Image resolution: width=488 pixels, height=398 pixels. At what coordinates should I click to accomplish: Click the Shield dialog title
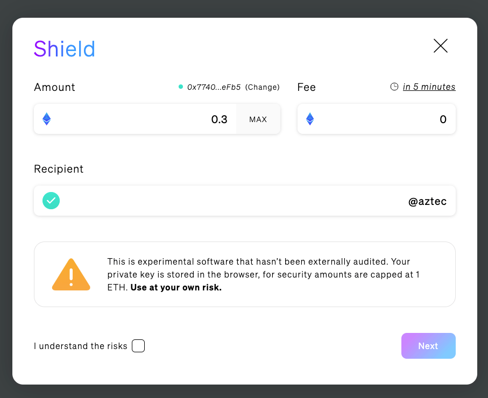[x=65, y=49]
